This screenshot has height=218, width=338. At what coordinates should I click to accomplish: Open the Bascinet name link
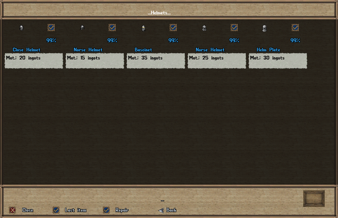[x=143, y=50]
